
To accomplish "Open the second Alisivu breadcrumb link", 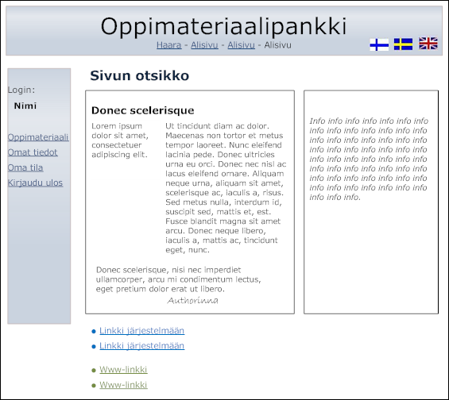I will (x=241, y=45).
